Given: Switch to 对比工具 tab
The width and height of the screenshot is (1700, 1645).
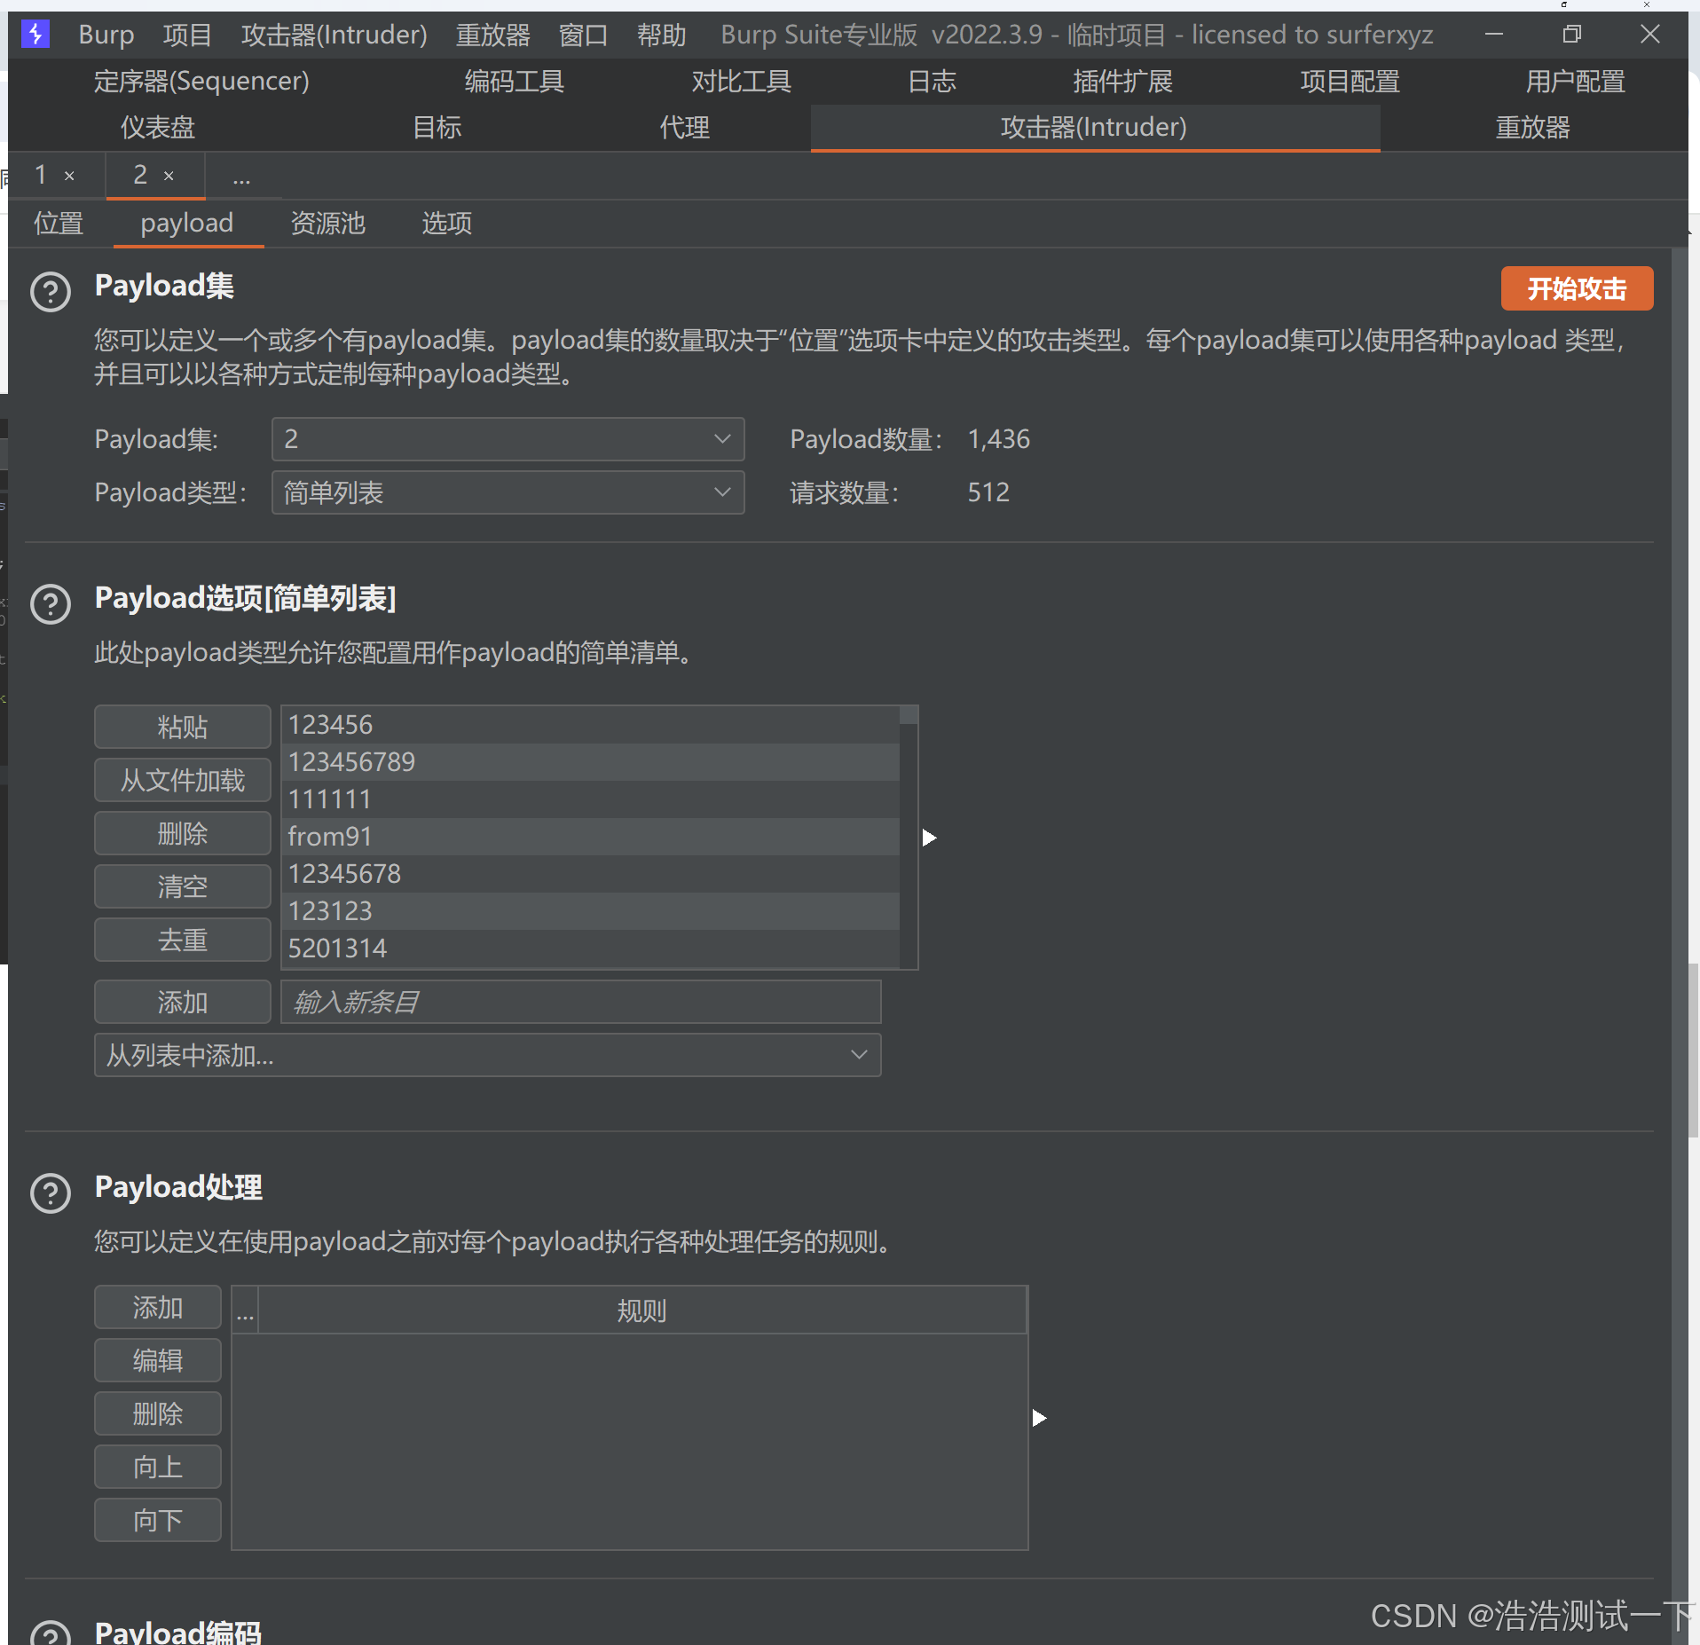Looking at the screenshot, I should point(742,82).
